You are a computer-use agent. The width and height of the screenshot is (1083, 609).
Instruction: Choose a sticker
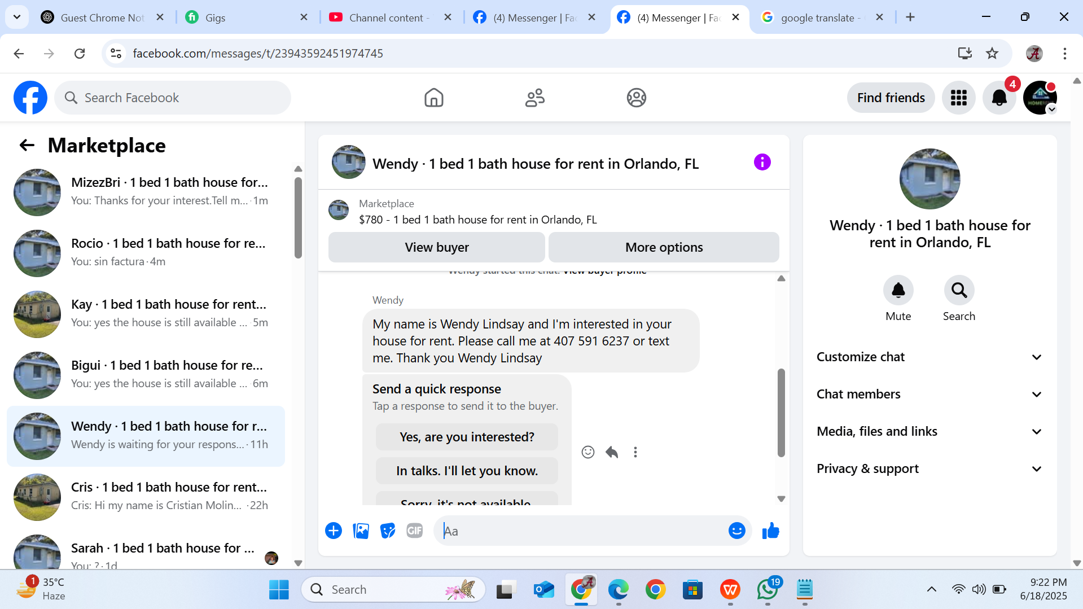point(388,531)
